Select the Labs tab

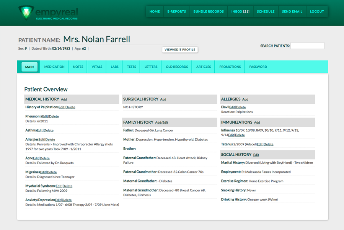(x=114, y=67)
